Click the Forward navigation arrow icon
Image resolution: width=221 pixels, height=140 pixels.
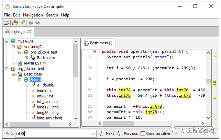tap(38, 23)
